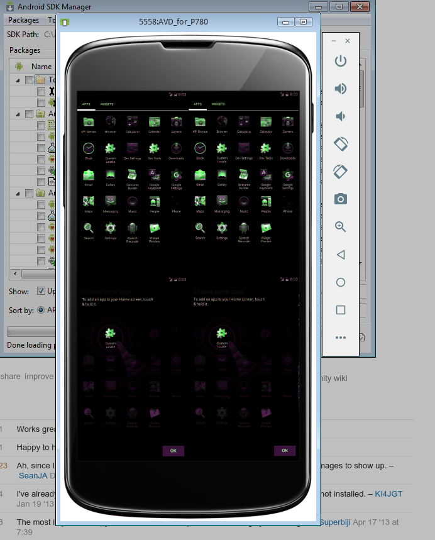435x540 pixels.
Task: Switch to left WIDGETS tab in emulator
Action: pyautogui.click(x=107, y=104)
